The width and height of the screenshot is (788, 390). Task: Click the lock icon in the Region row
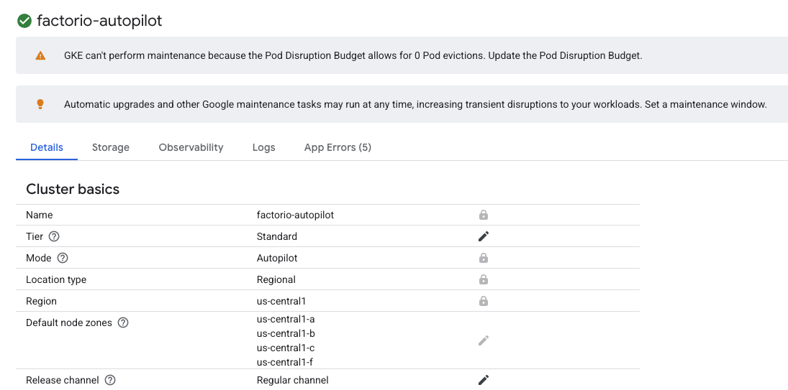tap(484, 301)
